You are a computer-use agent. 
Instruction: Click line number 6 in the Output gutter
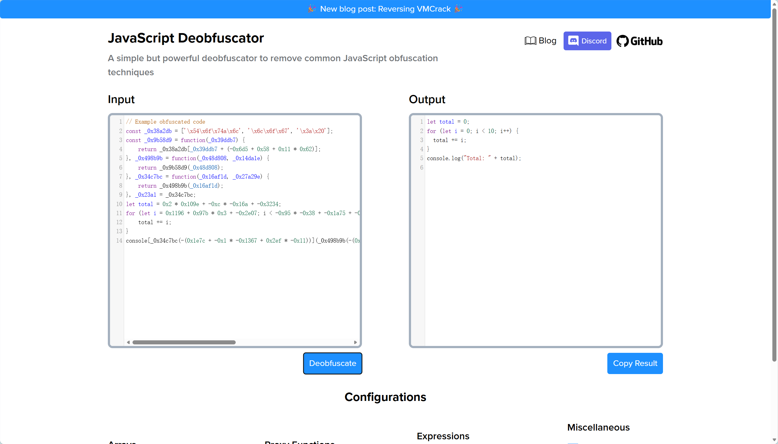[x=421, y=167]
